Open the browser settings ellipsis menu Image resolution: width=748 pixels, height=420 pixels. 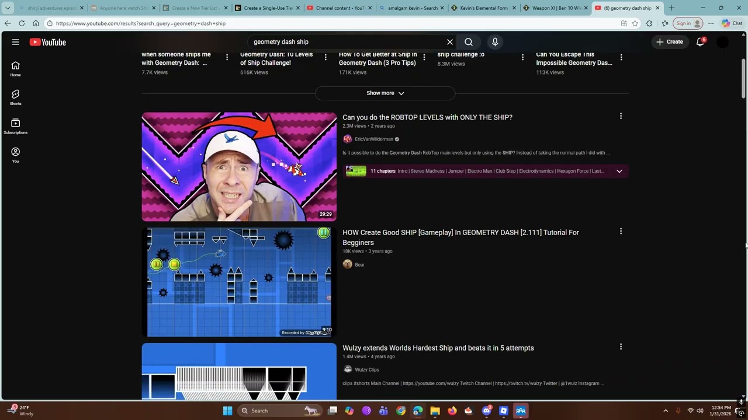click(711, 23)
